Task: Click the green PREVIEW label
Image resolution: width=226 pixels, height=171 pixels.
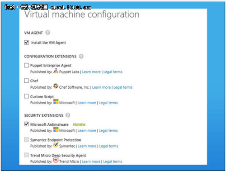Action: pyautogui.click(x=79, y=125)
